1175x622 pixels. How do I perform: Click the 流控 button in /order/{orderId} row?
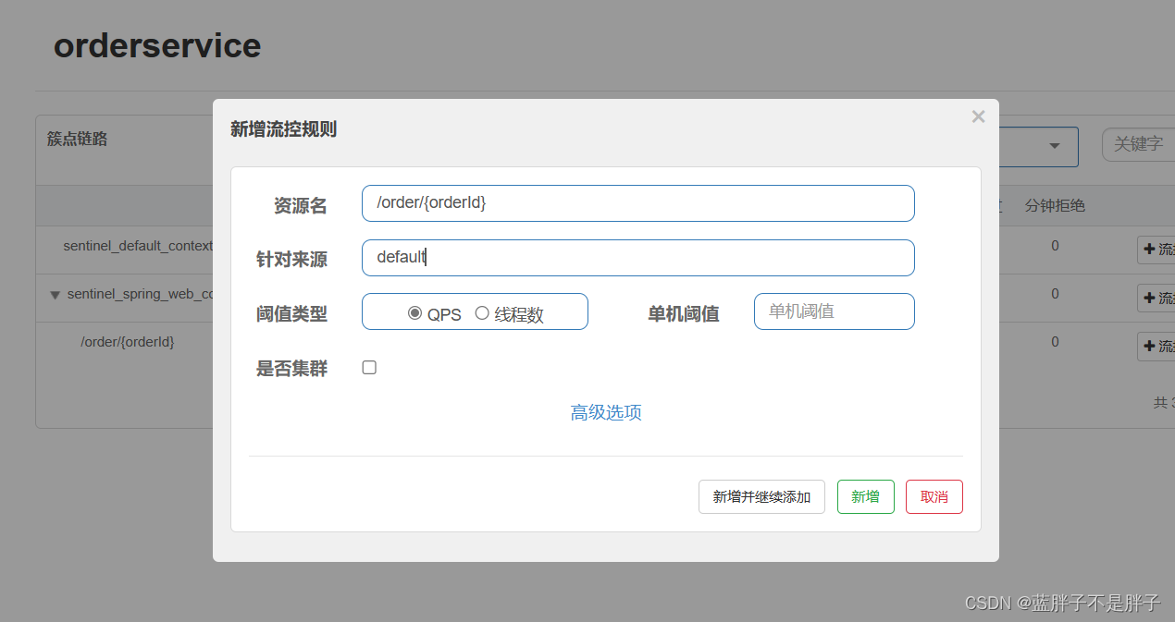(1156, 346)
